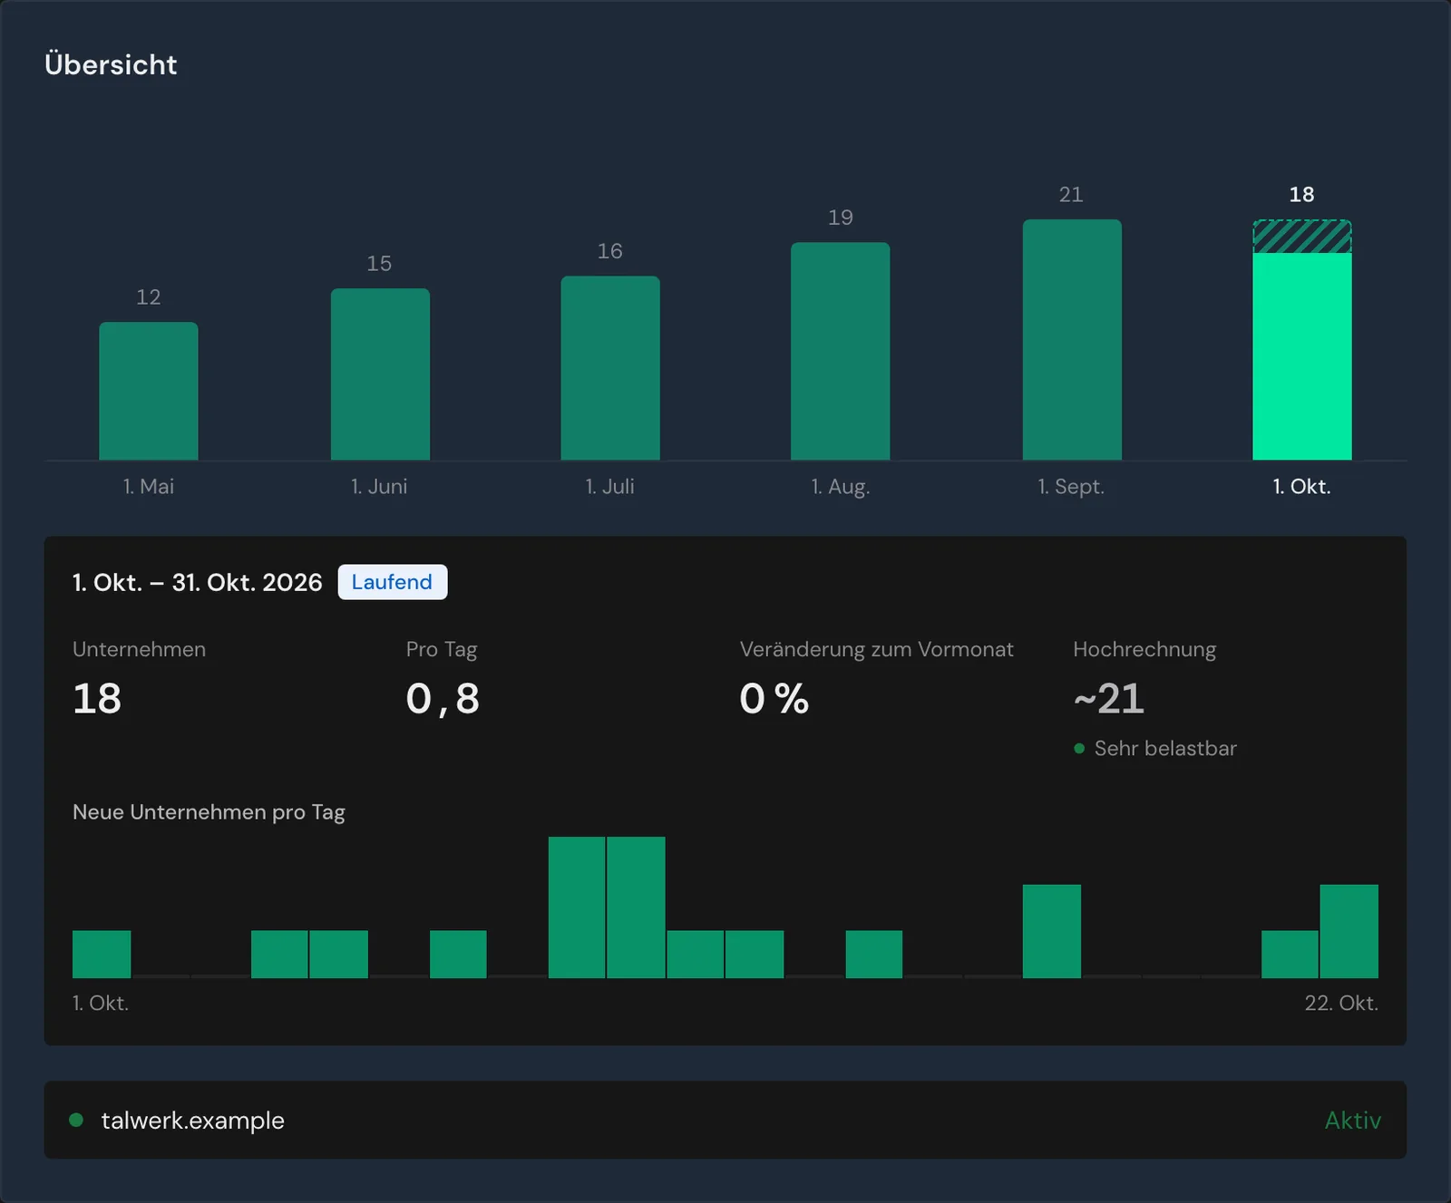Image resolution: width=1451 pixels, height=1203 pixels.
Task: Click the Pro Tag label
Action: (442, 649)
